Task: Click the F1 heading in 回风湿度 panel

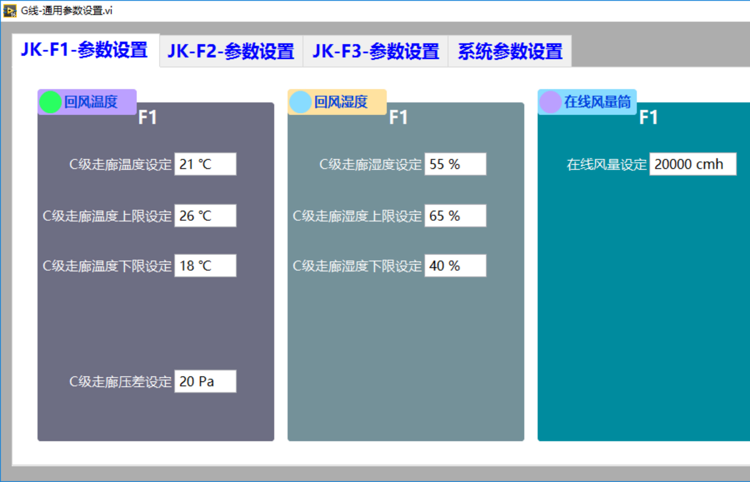Action: pyautogui.click(x=398, y=117)
